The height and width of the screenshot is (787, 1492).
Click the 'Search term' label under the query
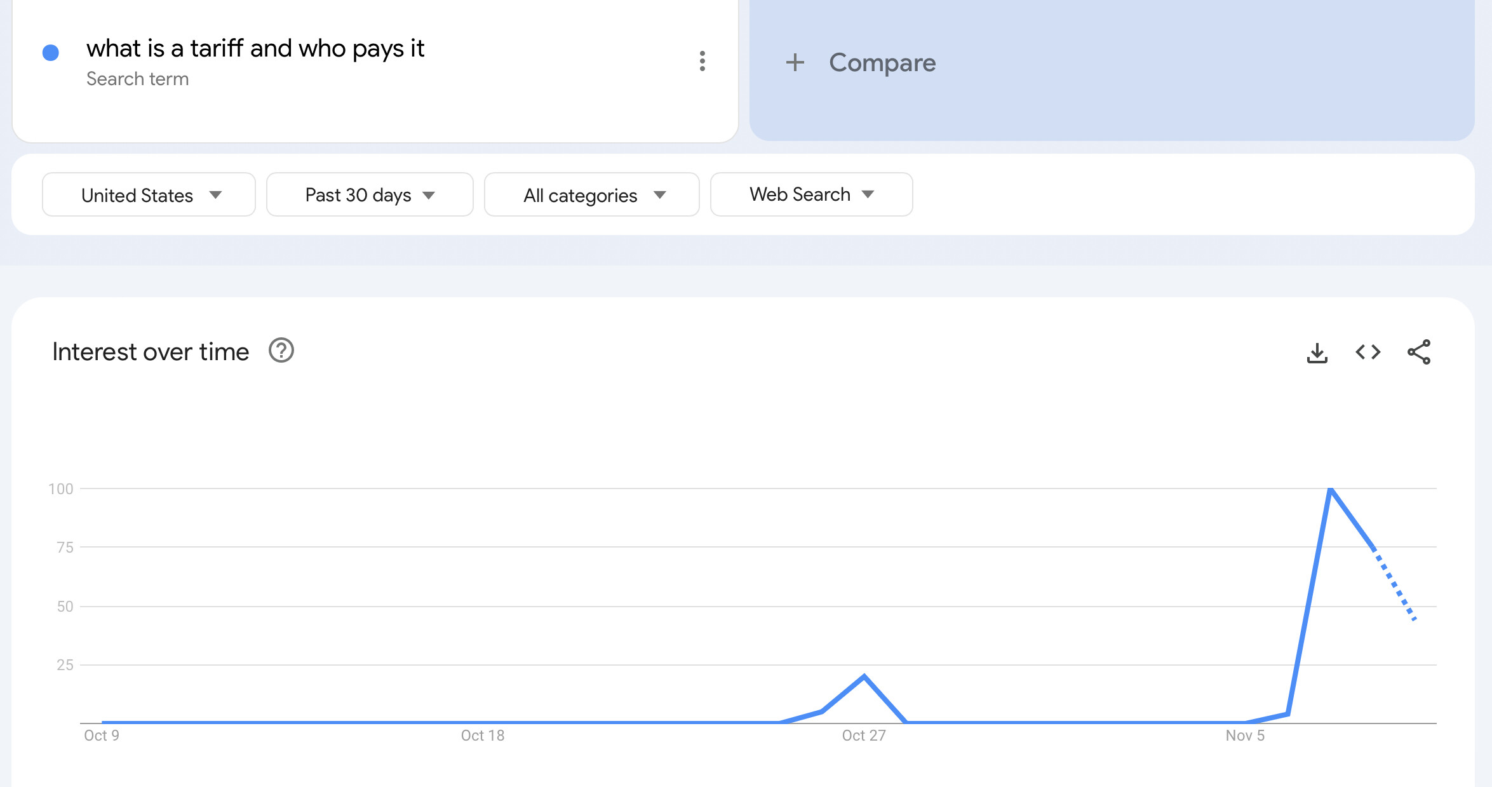(x=137, y=79)
